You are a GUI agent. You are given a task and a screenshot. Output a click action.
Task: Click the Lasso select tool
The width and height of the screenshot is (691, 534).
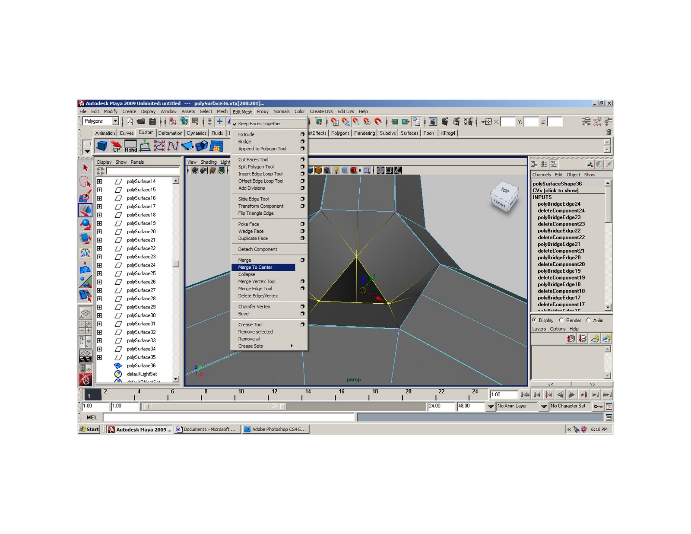(x=85, y=182)
